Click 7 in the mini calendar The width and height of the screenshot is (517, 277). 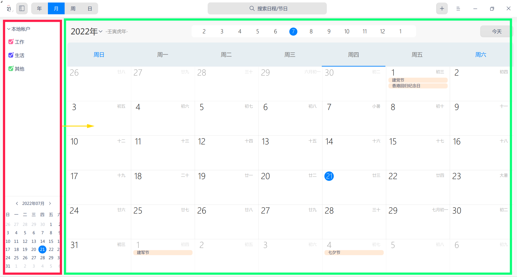(42, 233)
